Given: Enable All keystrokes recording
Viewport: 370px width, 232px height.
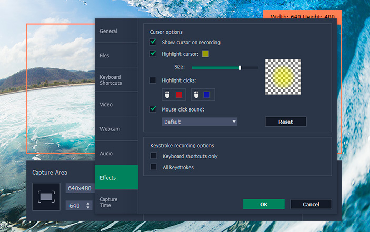Looking at the screenshot, I should (154, 167).
